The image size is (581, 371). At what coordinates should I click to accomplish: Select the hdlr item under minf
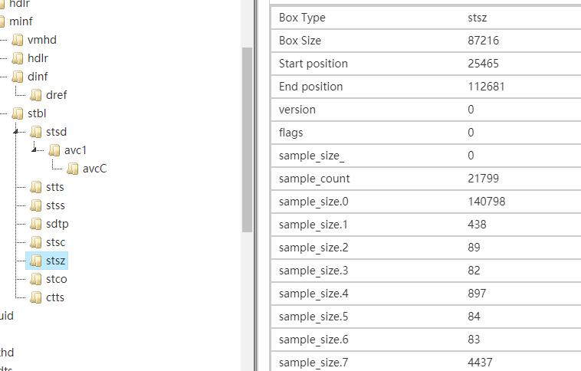pos(38,58)
